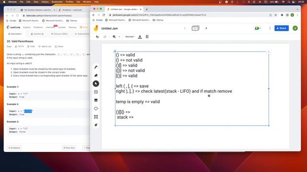
Task: Open Chrome menu in macOS menu bar
Action: tap(12, 2)
